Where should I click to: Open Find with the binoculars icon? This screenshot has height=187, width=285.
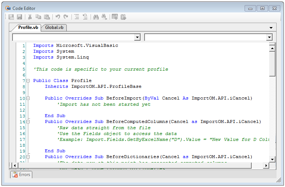(96, 17)
